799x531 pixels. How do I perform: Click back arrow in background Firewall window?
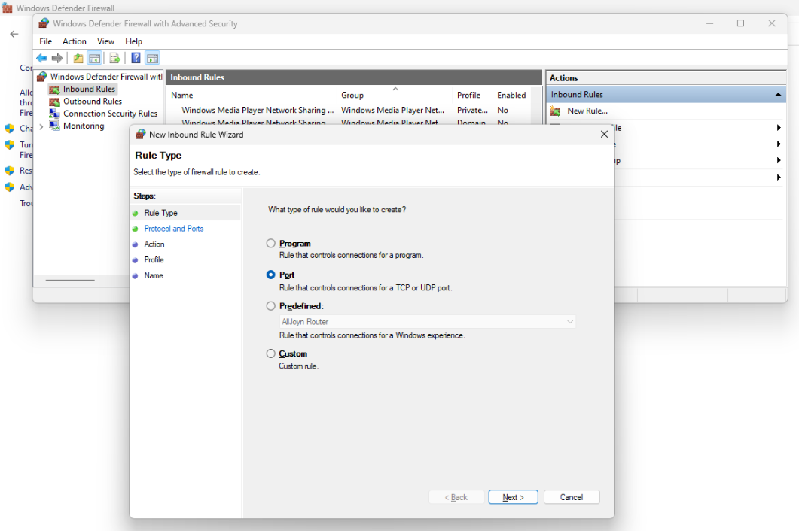pos(14,34)
